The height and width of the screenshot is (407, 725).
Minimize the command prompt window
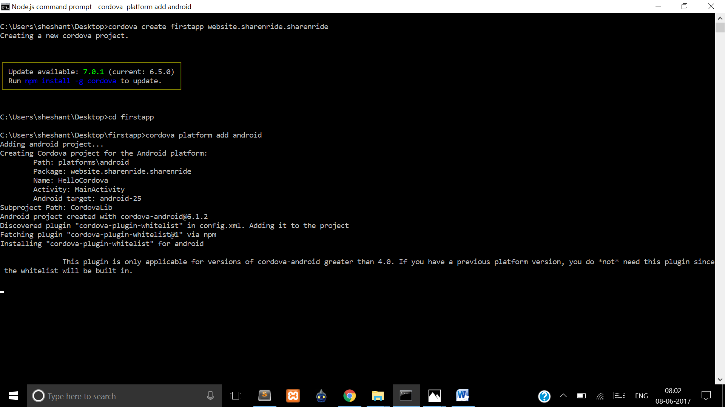click(658, 6)
